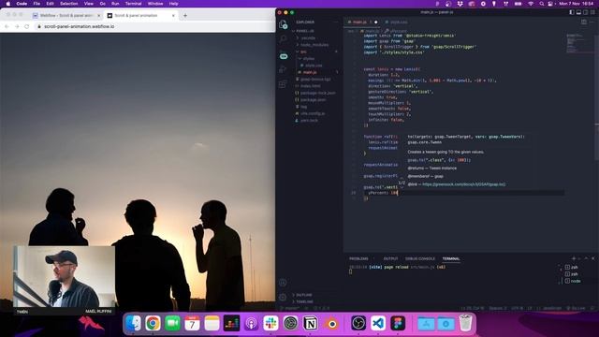Screen dimensions: 599x337
Task: Open the Apple menu
Action: pos(8,4)
